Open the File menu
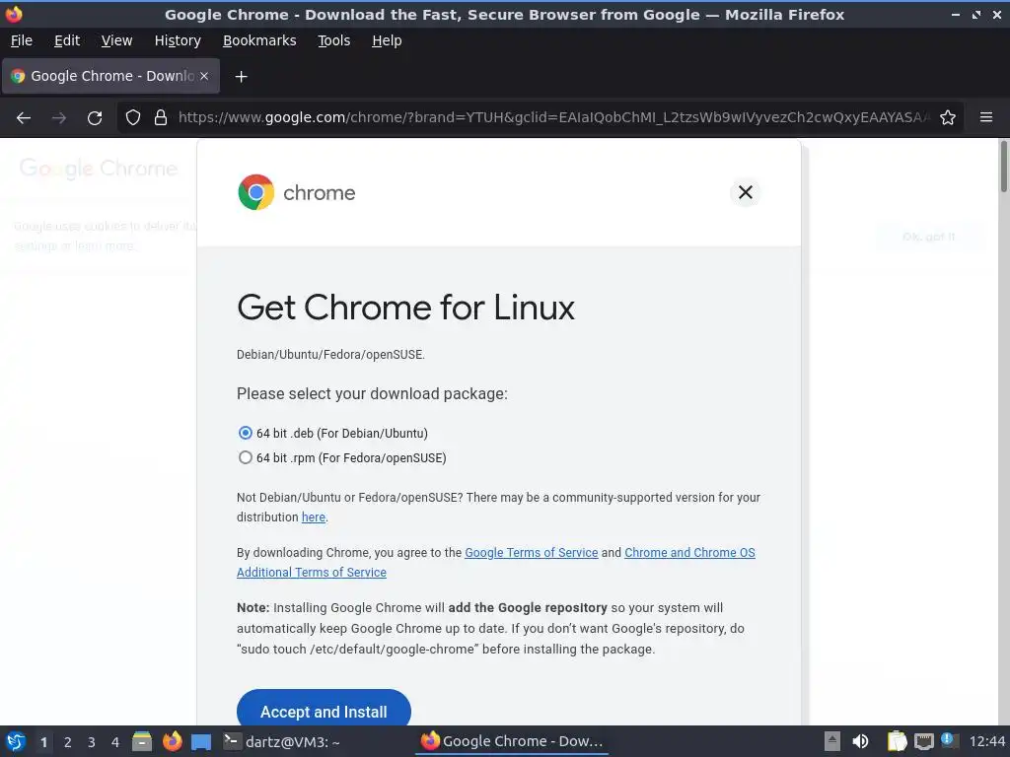 click(22, 40)
